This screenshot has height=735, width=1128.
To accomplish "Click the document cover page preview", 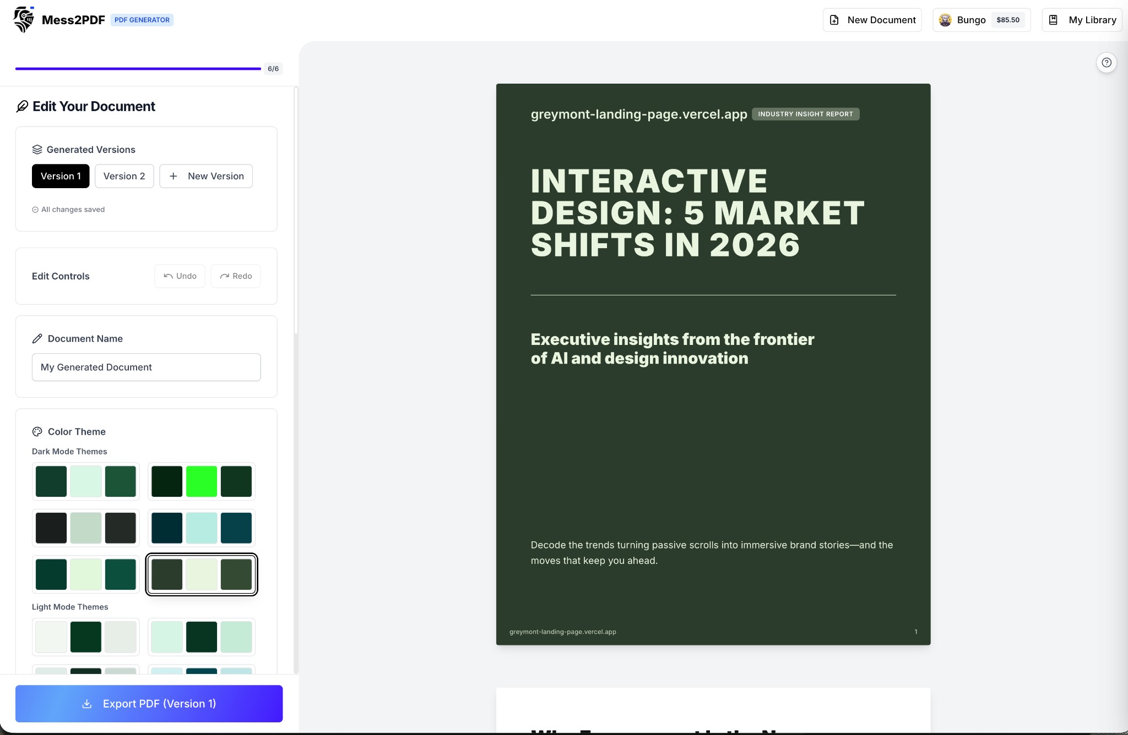I will coord(713,363).
